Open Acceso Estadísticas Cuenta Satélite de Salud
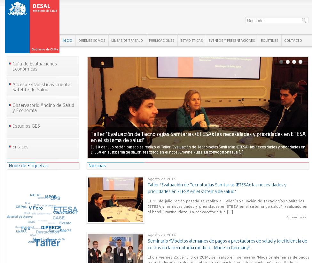The height and width of the screenshot is (263, 312). coord(43,87)
